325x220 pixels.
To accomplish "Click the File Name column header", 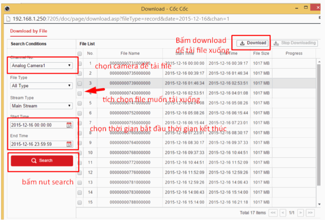I will (130, 53).
